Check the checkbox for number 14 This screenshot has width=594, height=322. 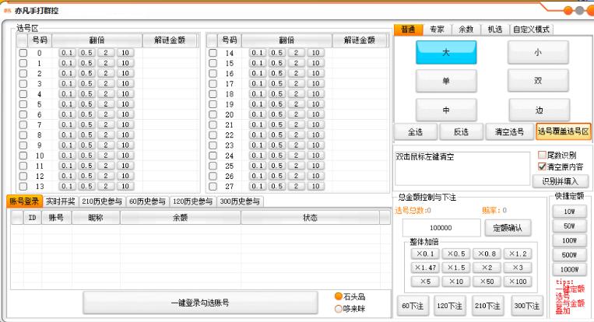tap(213, 53)
